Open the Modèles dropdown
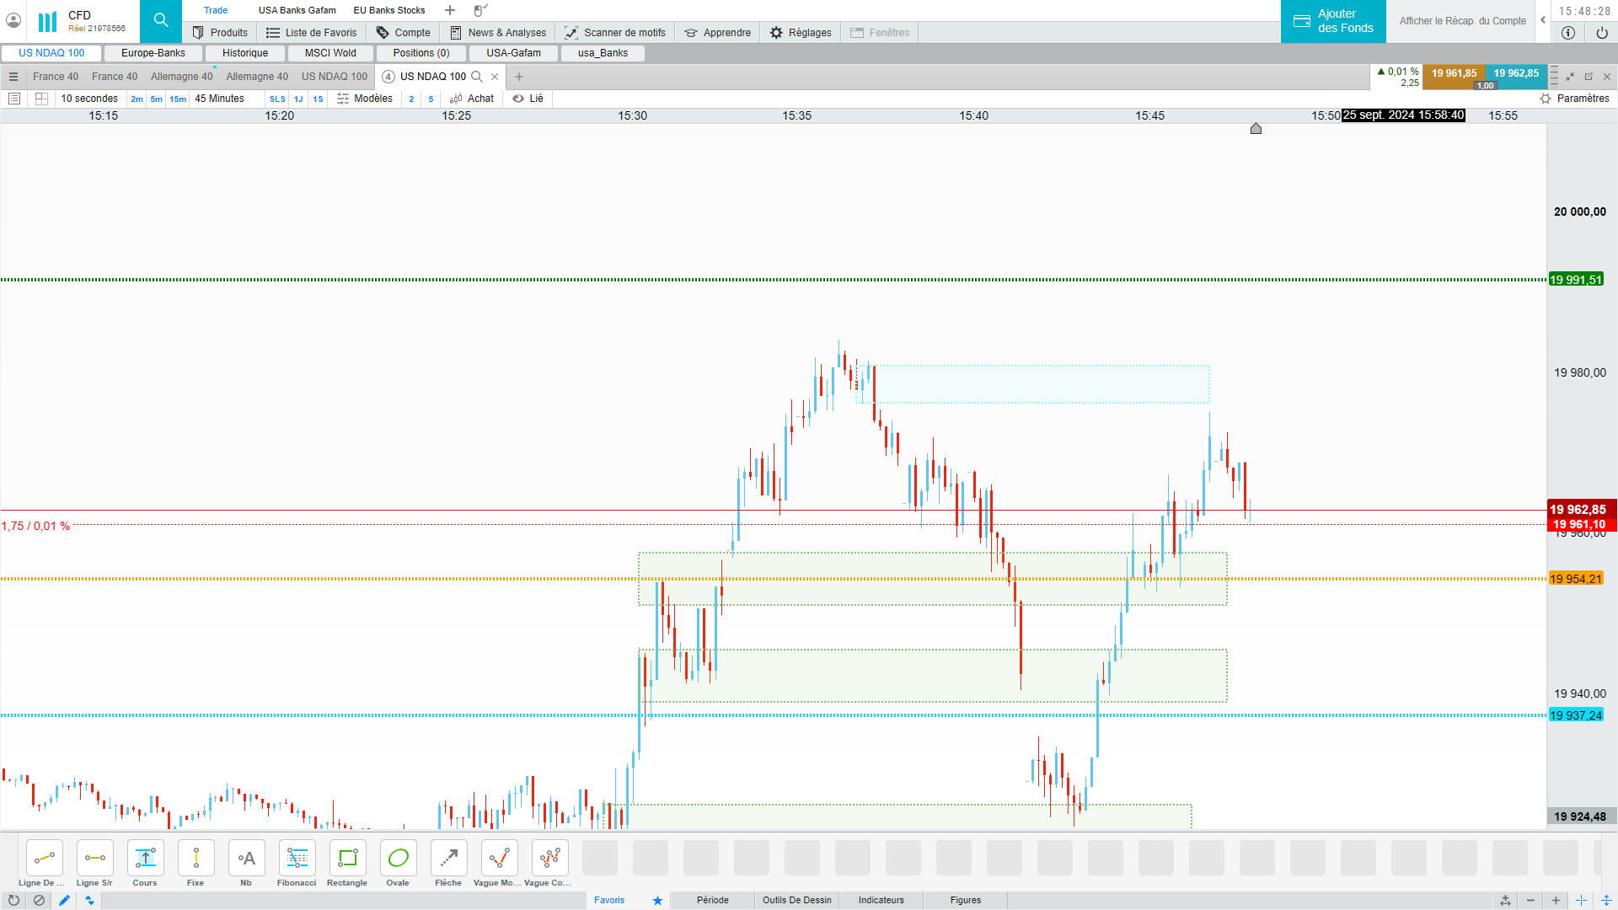Screen dimensions: 1618x910 click(365, 99)
